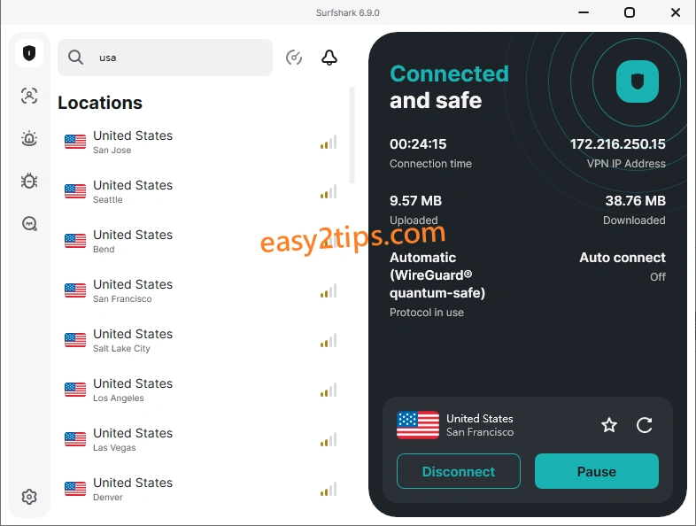Select United States Denver location

201,489
